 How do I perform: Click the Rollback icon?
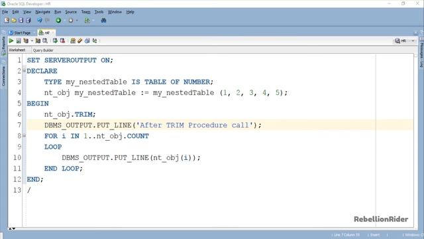pos(62,40)
